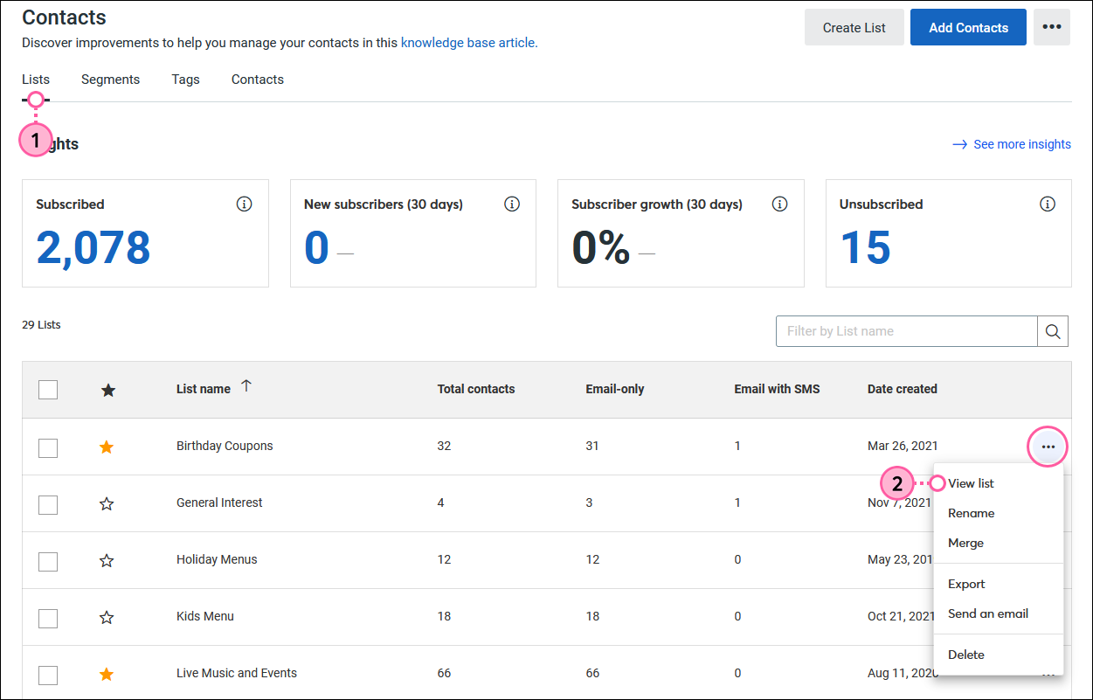1093x700 pixels.
Task: Click the Email with SMS column header
Action: click(777, 389)
